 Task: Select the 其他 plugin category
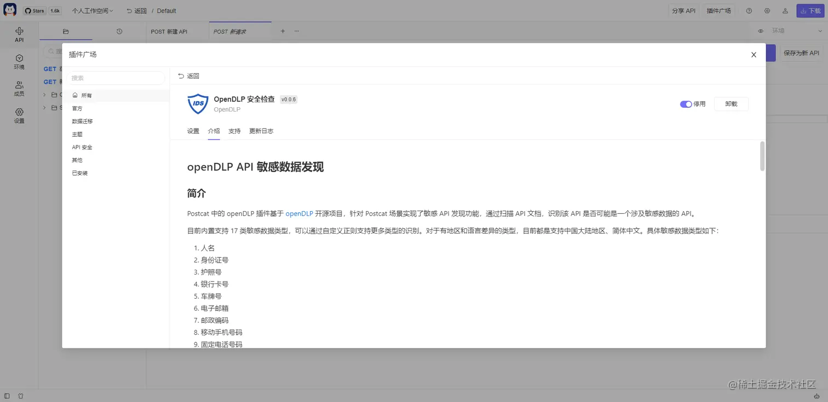116,160
